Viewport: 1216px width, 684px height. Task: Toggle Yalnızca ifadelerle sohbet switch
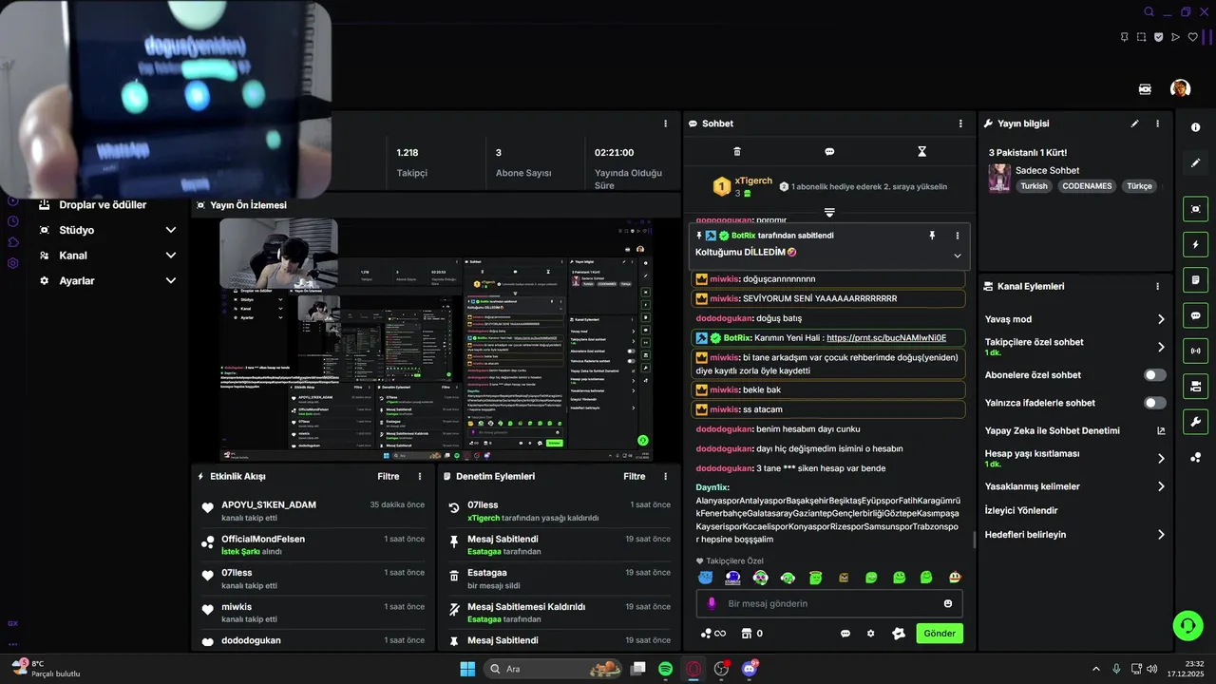click(x=1155, y=403)
